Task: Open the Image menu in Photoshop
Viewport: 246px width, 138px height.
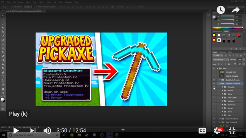Action: coord(21,2)
